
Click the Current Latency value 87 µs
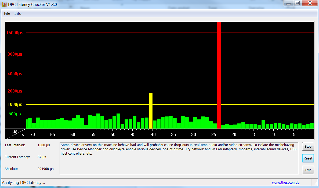pyautogui.click(x=42, y=157)
